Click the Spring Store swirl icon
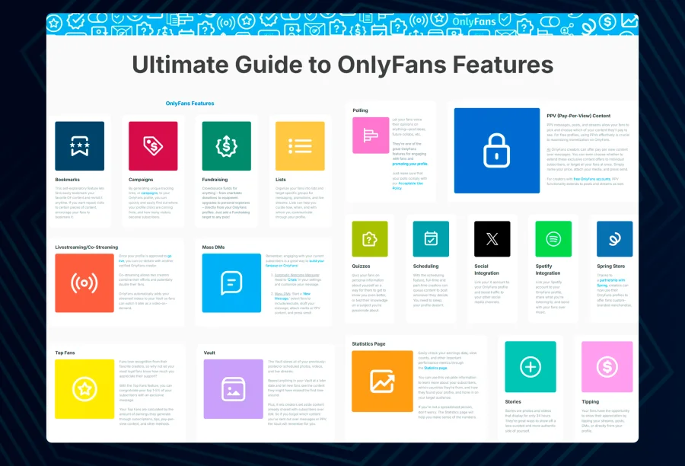Screen dimensions: 685x466 pyautogui.click(x=614, y=238)
